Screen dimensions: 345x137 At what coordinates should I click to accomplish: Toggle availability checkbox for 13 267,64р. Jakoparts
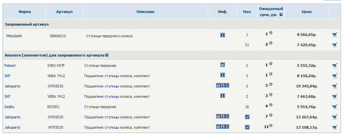point(247,117)
